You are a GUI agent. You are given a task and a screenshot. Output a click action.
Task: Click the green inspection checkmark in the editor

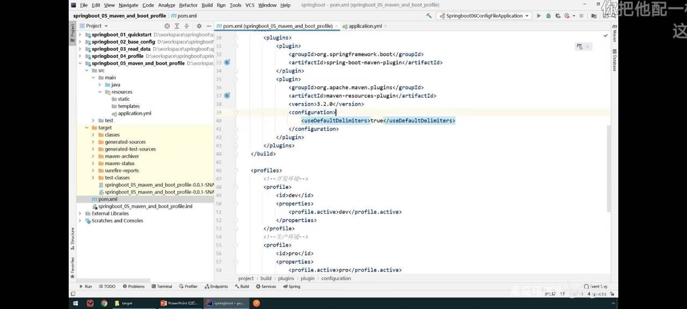pos(605,36)
